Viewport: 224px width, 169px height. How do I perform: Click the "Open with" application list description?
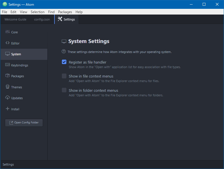click(x=125, y=67)
